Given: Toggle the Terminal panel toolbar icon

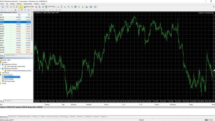Looking at the screenshot, I should (17, 7).
